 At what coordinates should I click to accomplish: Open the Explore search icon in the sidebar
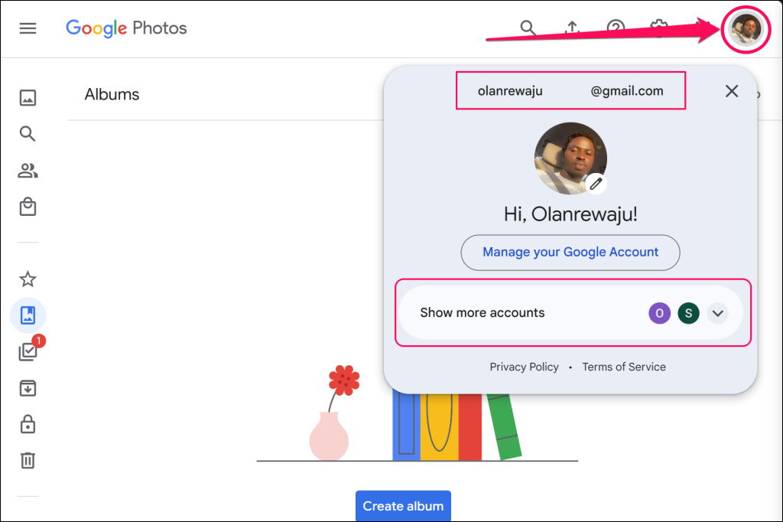pyautogui.click(x=28, y=134)
